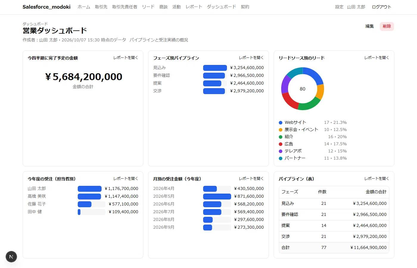The width and height of the screenshot is (417, 268).
Task: Click the 高橋 美咲 bar in the orders chart
Action: 89,197
